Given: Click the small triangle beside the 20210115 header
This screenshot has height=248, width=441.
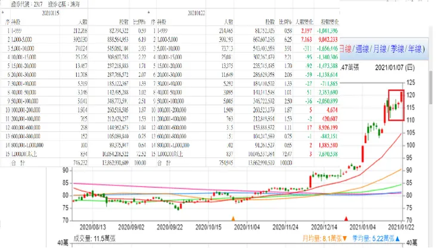Looking at the screenshot, I should coord(2,13).
